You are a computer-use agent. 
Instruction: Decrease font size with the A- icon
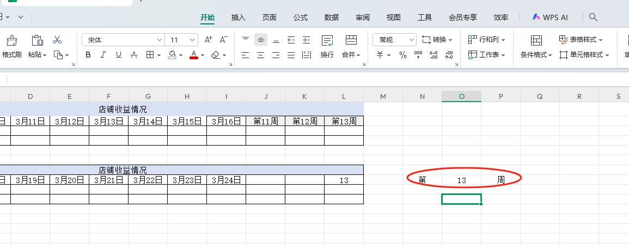click(223, 40)
